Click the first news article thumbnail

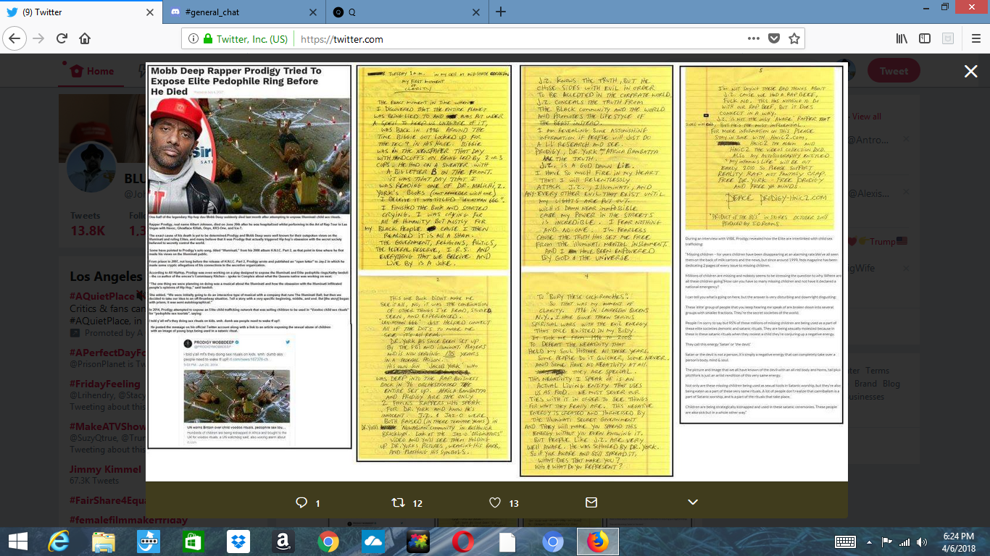(249, 257)
